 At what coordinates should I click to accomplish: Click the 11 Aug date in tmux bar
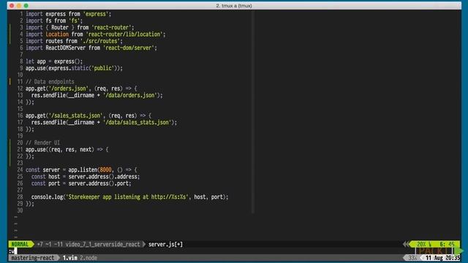[434, 258]
